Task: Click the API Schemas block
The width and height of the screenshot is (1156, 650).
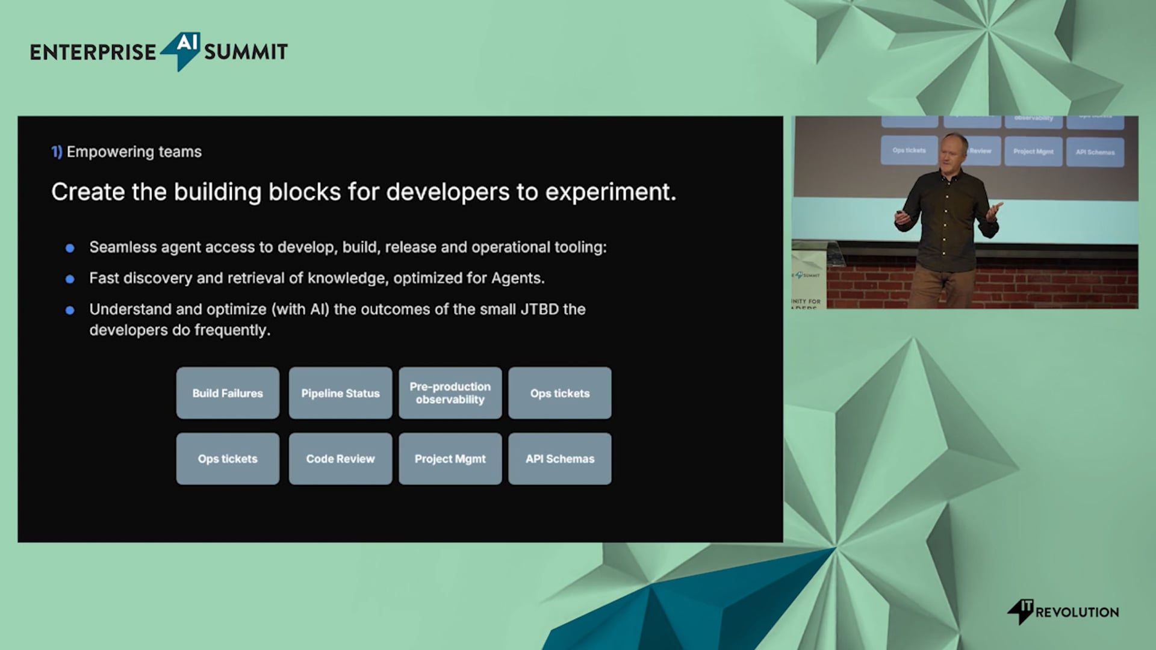Action: pos(560,459)
